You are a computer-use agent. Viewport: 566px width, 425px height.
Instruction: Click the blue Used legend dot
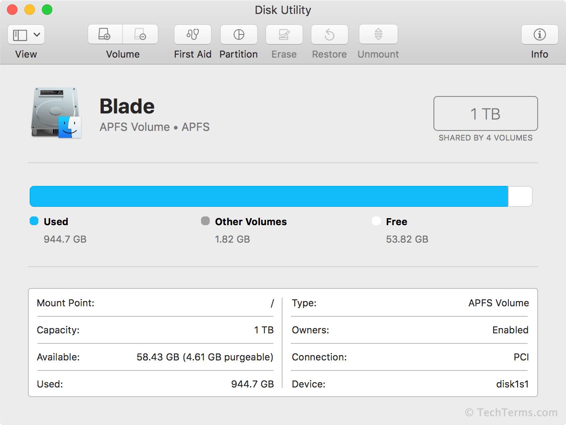click(x=34, y=221)
